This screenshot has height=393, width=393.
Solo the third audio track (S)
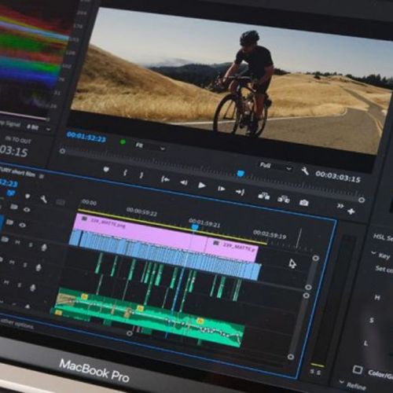(x=20, y=285)
